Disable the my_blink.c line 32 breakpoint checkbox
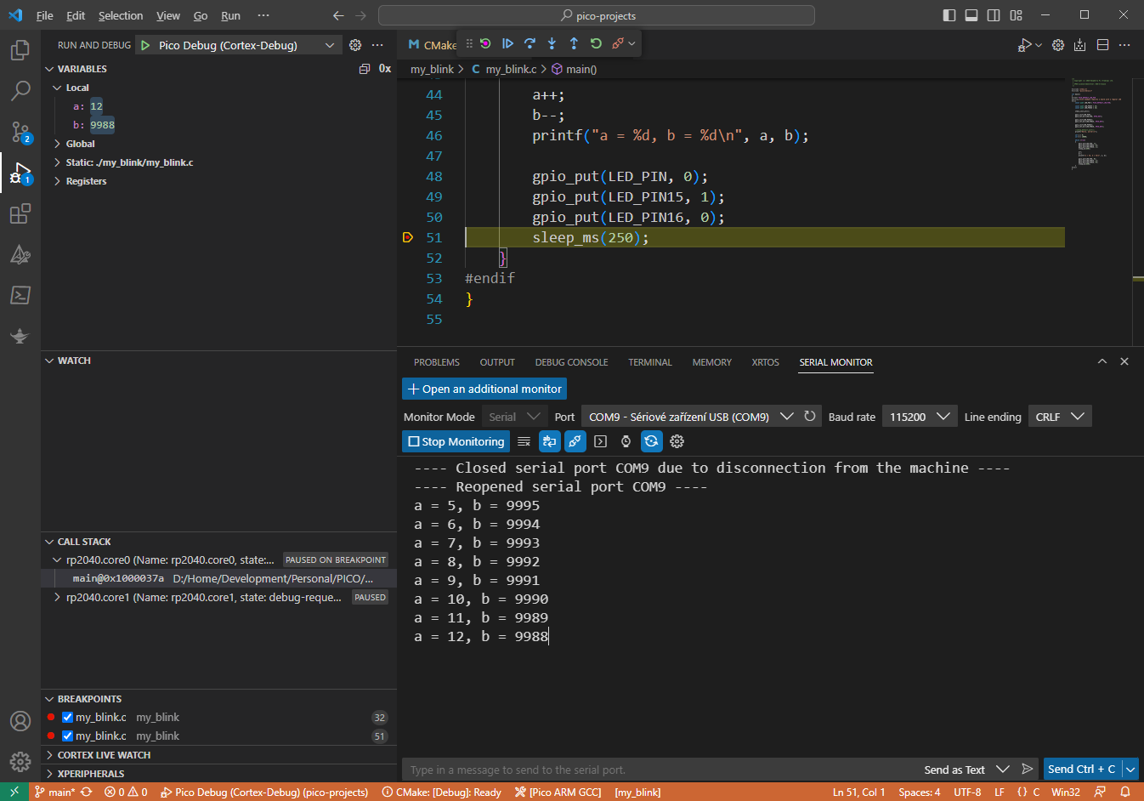 [x=67, y=717]
